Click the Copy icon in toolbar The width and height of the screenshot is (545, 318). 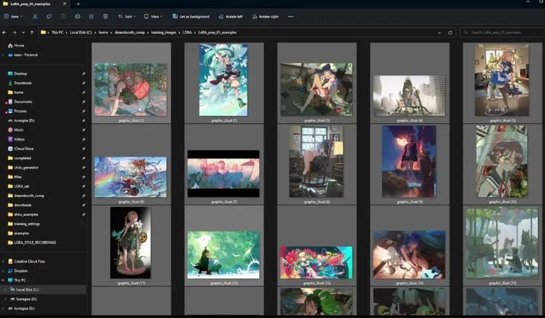coord(49,16)
